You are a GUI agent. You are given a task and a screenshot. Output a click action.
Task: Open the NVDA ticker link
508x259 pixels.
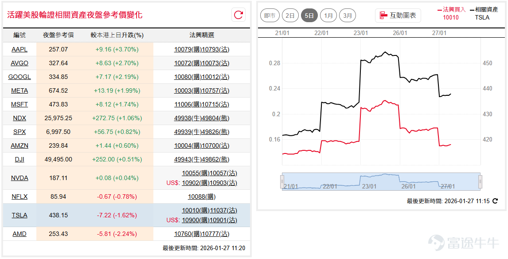pos(20,178)
